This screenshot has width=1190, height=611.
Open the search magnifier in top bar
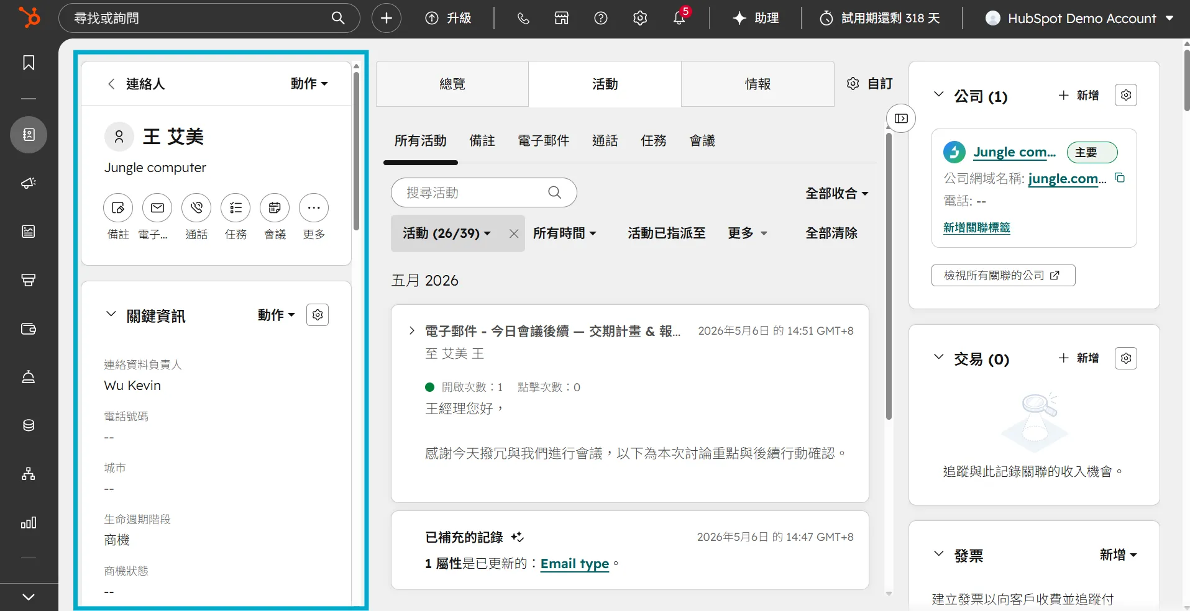pyautogui.click(x=338, y=18)
